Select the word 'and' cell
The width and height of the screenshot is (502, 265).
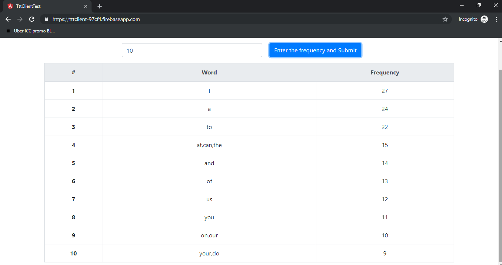coord(209,163)
